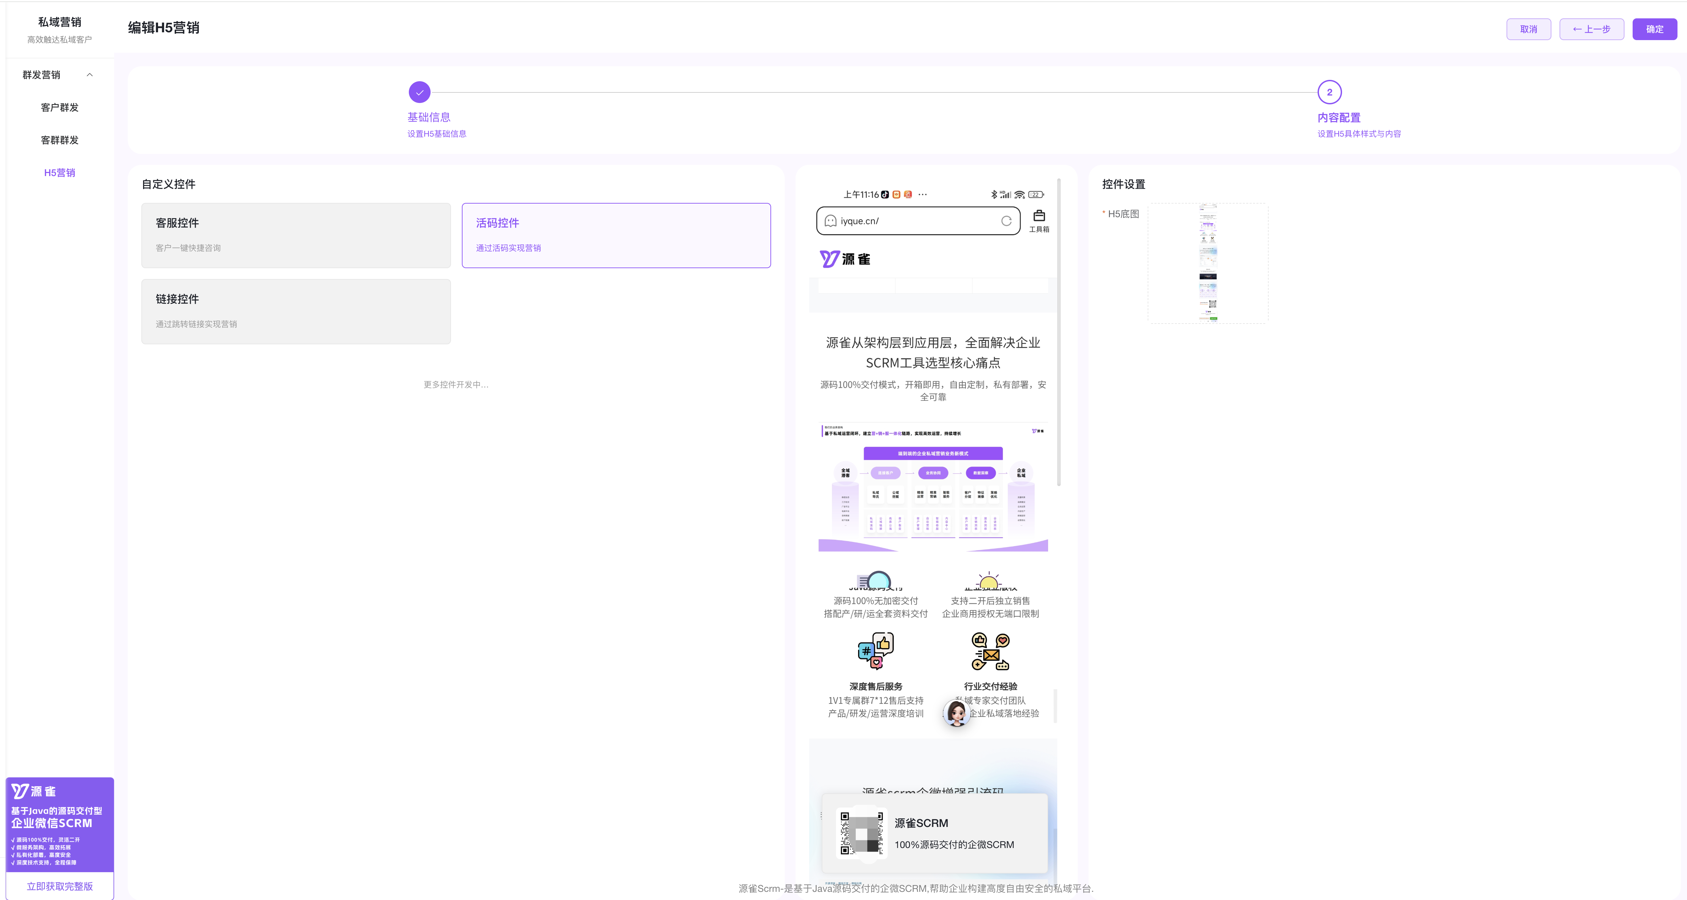Click the 深度售后服务 icon in preview
1687x900 pixels.
(875, 651)
